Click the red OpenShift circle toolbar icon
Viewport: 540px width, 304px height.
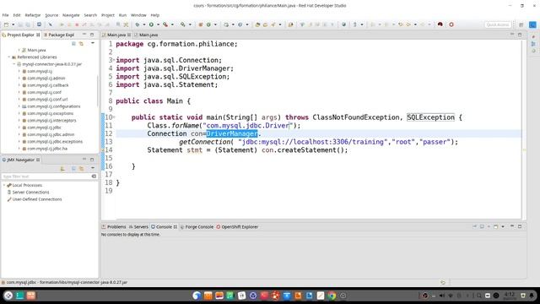coord(451,24)
